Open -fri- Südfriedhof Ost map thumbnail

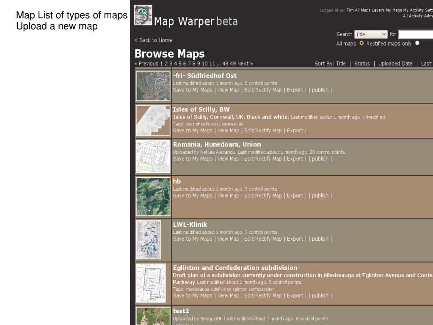tap(153, 86)
